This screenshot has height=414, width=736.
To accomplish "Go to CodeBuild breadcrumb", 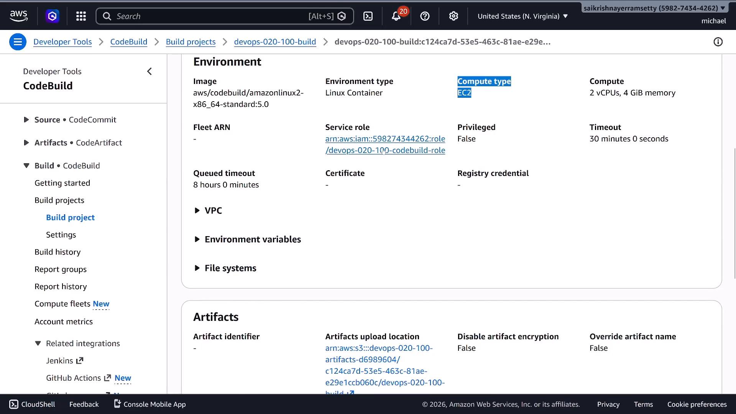I will 128,42.
